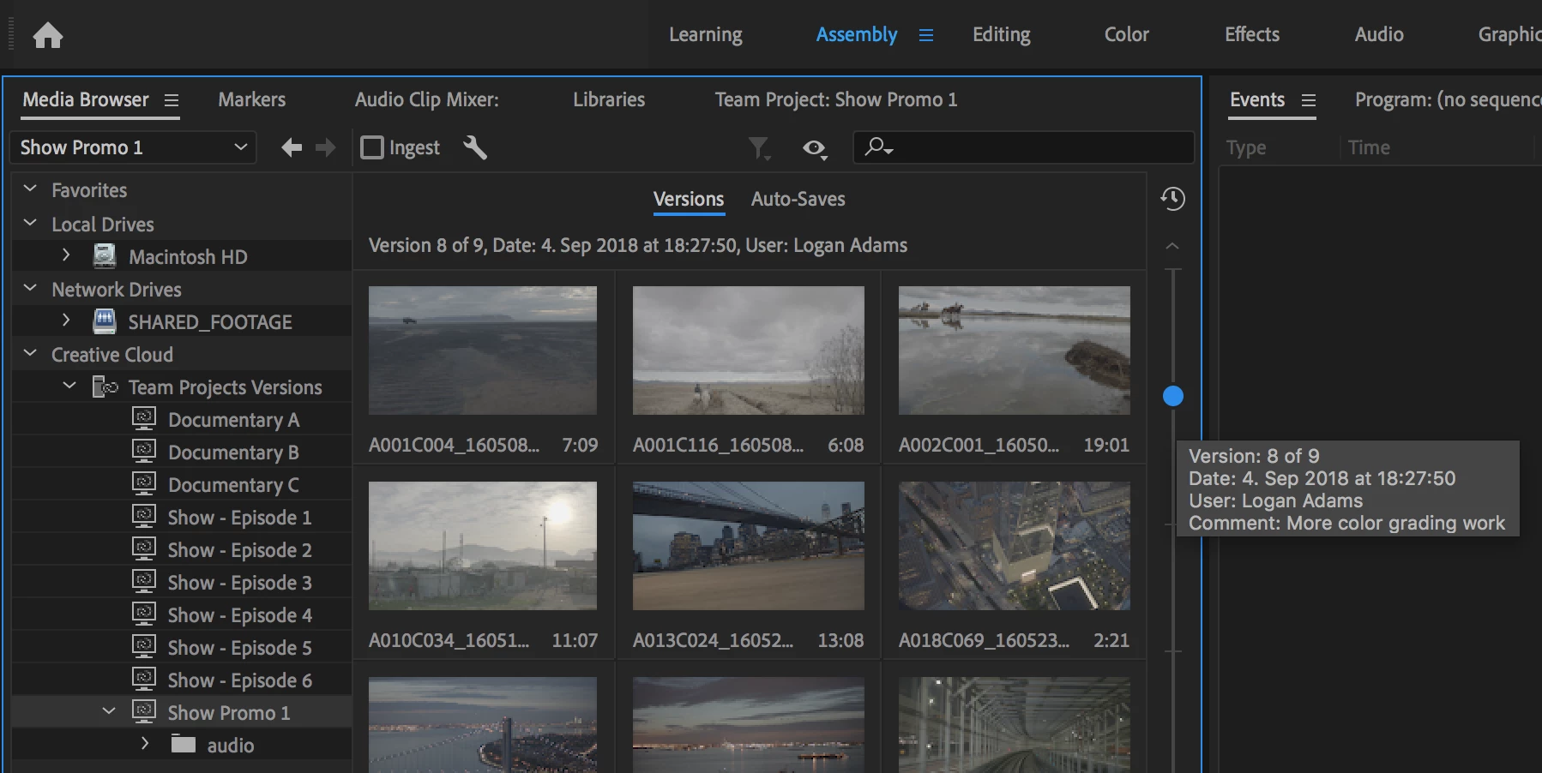The width and height of the screenshot is (1542, 773).
Task: Select clip thumbnail A001C116_160508
Action: (x=749, y=351)
